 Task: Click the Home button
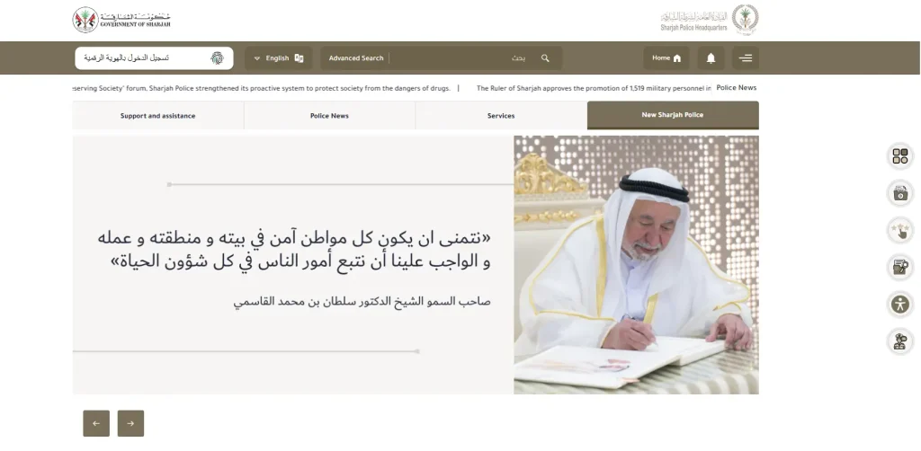(x=666, y=58)
